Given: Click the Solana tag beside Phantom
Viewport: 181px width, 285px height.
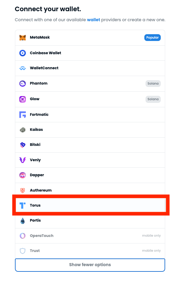Looking at the screenshot, I should (153, 83).
